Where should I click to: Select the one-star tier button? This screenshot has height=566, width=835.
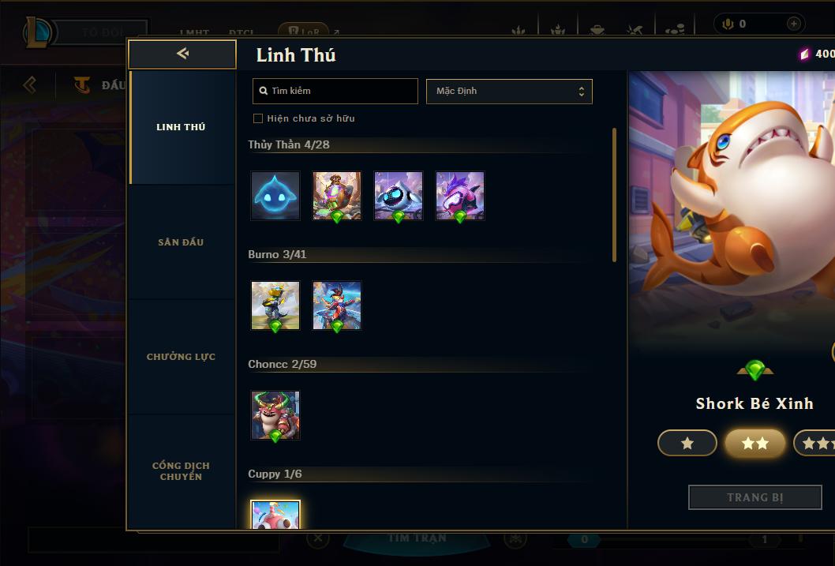pos(687,443)
